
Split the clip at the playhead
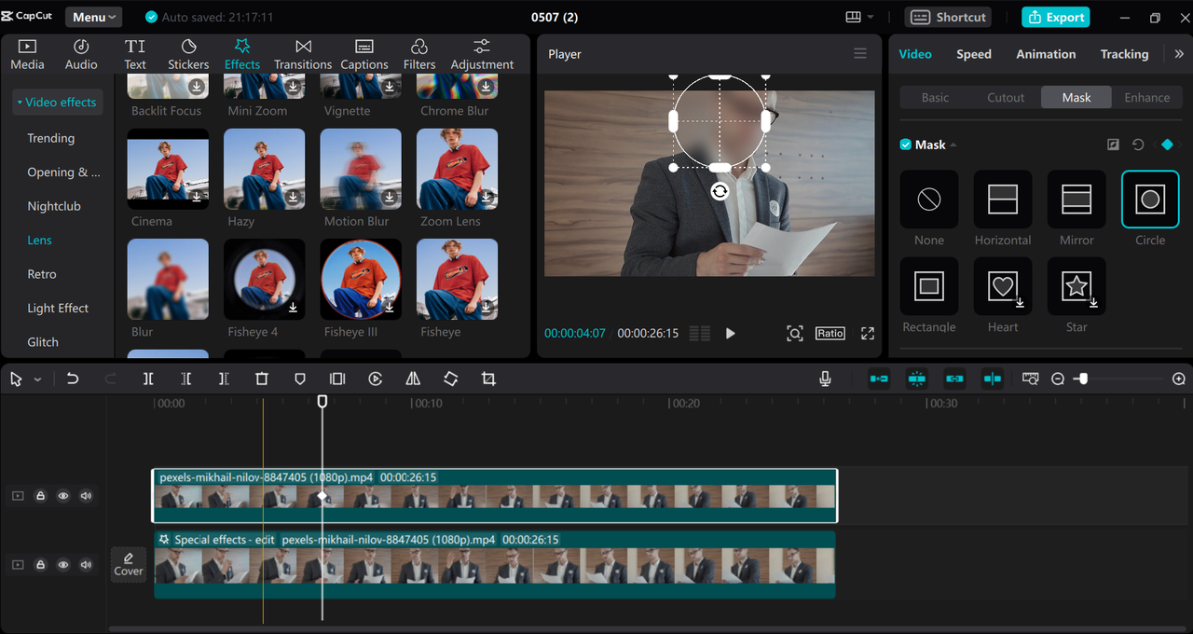point(148,379)
